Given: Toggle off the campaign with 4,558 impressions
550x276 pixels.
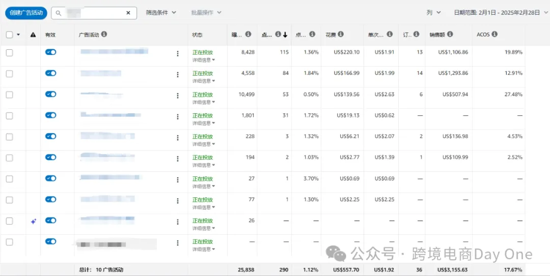Looking at the screenshot, I should point(50,73).
